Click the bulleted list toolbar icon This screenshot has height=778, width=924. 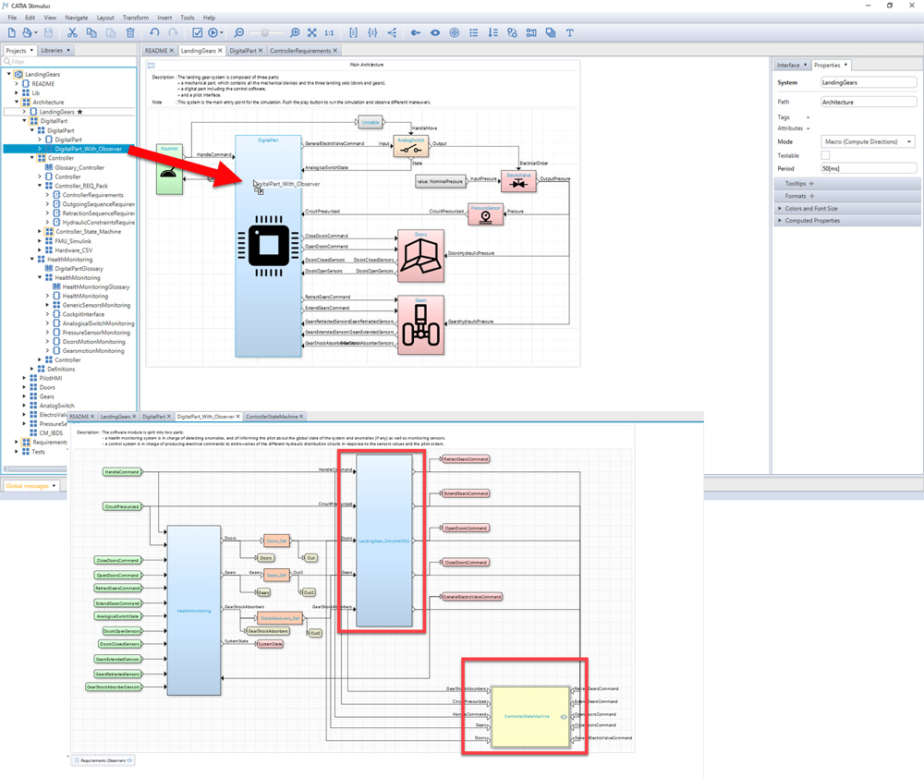click(473, 33)
